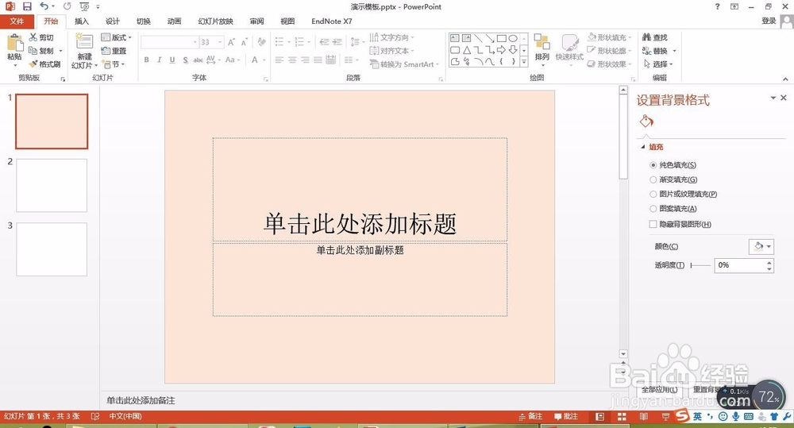Switch to the 插入 insert tab
This screenshot has width=794, height=428.
pos(82,21)
